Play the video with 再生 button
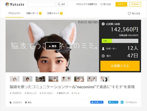This screenshot has width=147, height=111. point(53,46)
